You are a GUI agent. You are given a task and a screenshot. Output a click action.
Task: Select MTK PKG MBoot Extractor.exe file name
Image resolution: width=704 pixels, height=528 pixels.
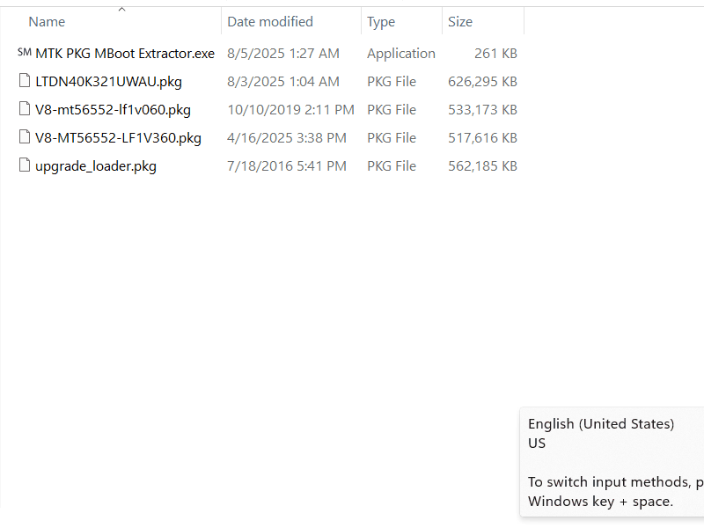[125, 54]
